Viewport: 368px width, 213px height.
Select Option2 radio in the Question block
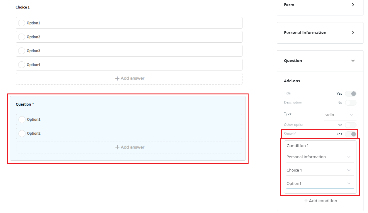[22, 133]
